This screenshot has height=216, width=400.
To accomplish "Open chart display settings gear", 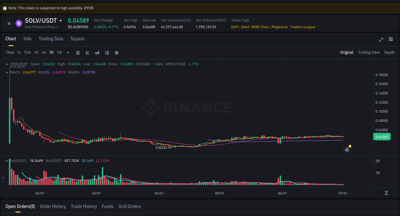I will click(116, 52).
